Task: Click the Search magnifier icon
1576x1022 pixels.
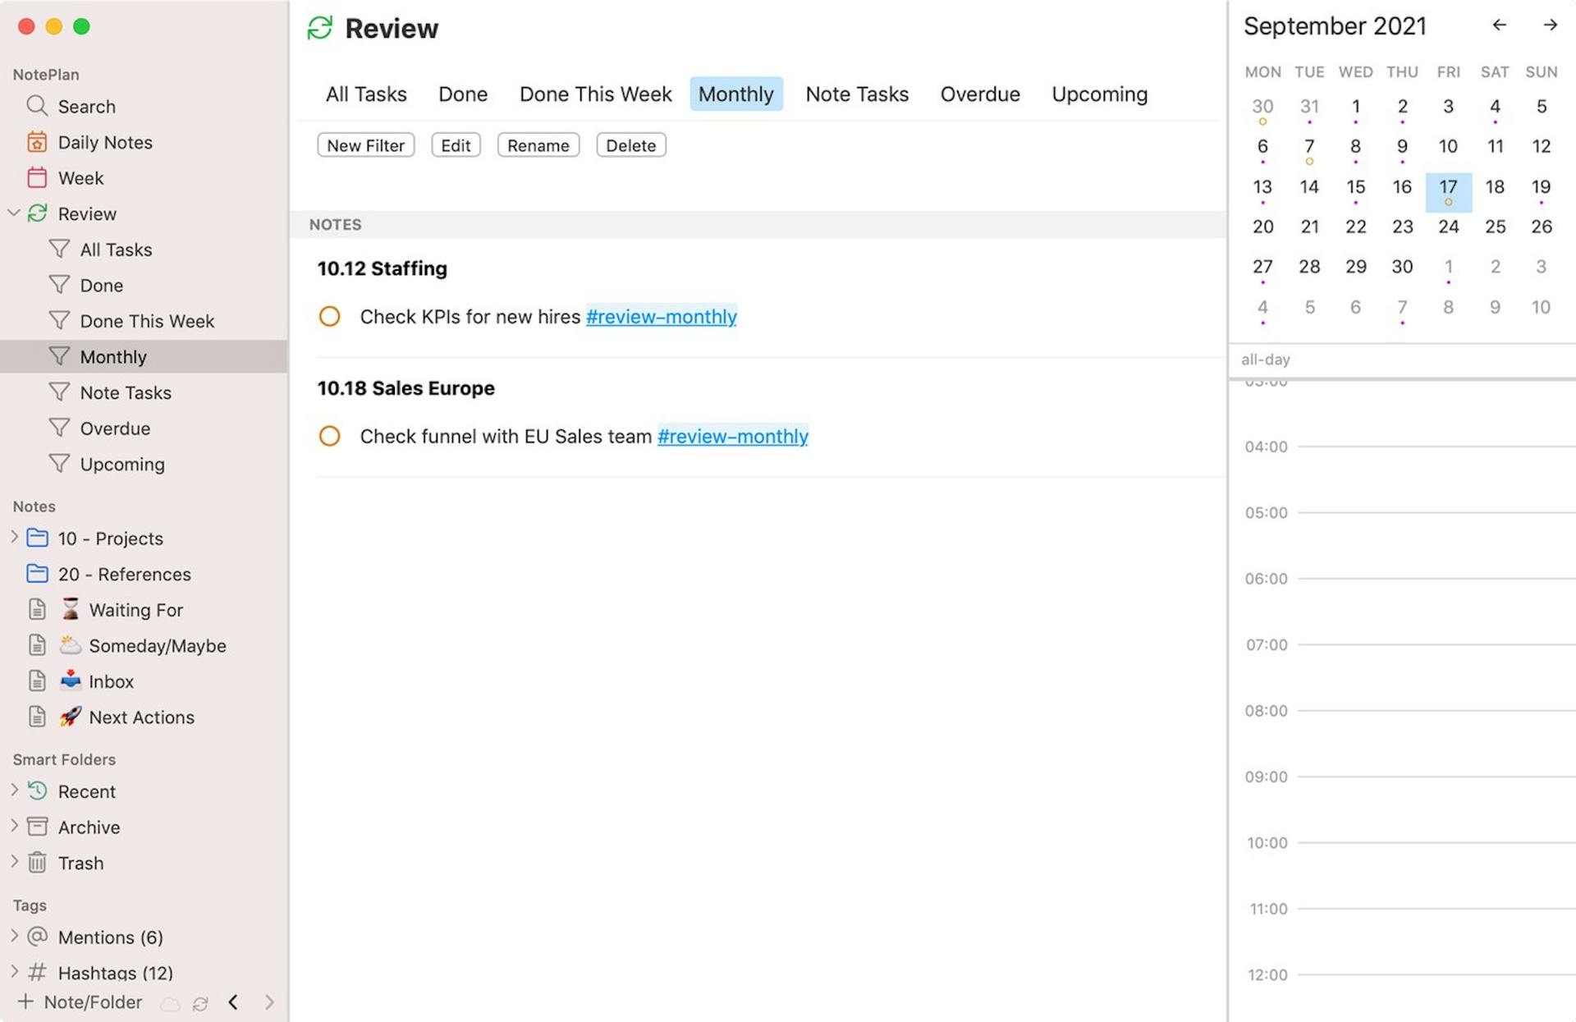Action: click(x=36, y=106)
